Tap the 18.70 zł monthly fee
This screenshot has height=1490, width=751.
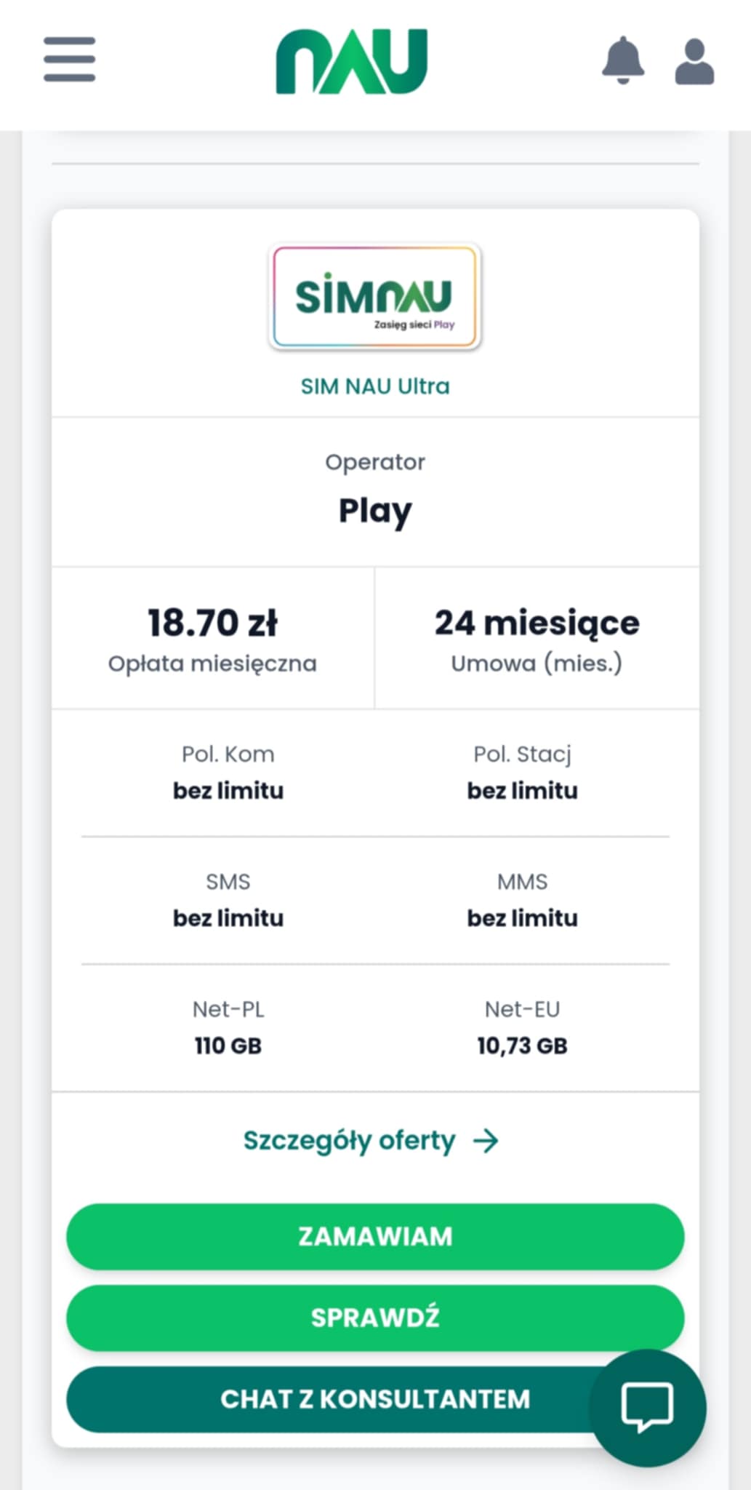[x=212, y=624]
